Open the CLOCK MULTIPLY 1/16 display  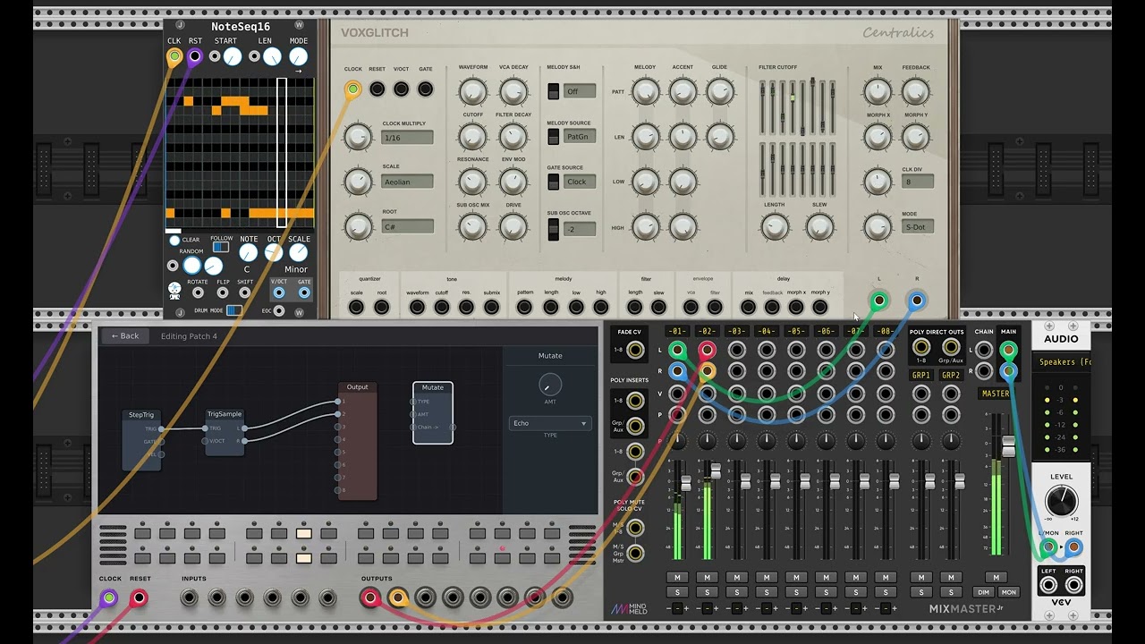(407, 138)
